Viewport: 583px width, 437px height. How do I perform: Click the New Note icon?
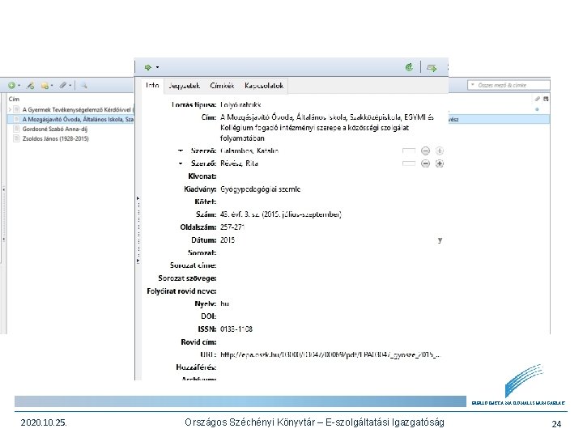pos(45,86)
